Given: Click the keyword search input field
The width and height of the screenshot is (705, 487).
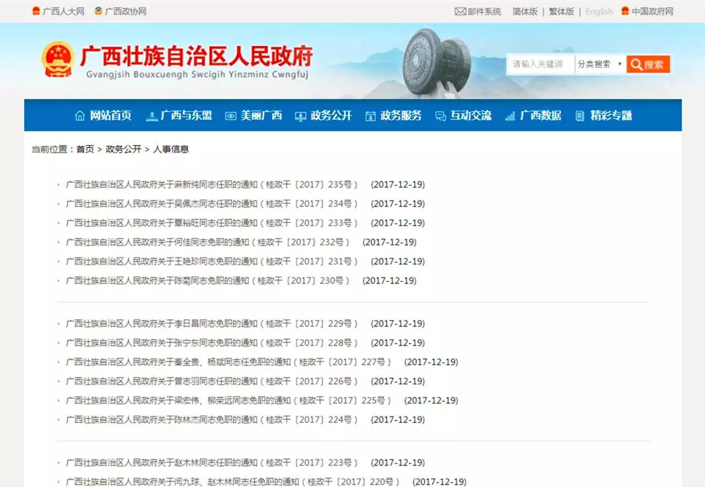Looking at the screenshot, I should tap(540, 64).
